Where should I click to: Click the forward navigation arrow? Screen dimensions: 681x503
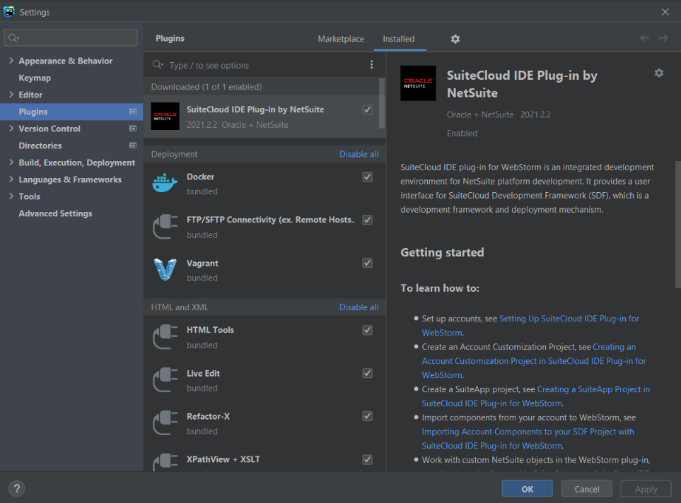pyautogui.click(x=663, y=38)
